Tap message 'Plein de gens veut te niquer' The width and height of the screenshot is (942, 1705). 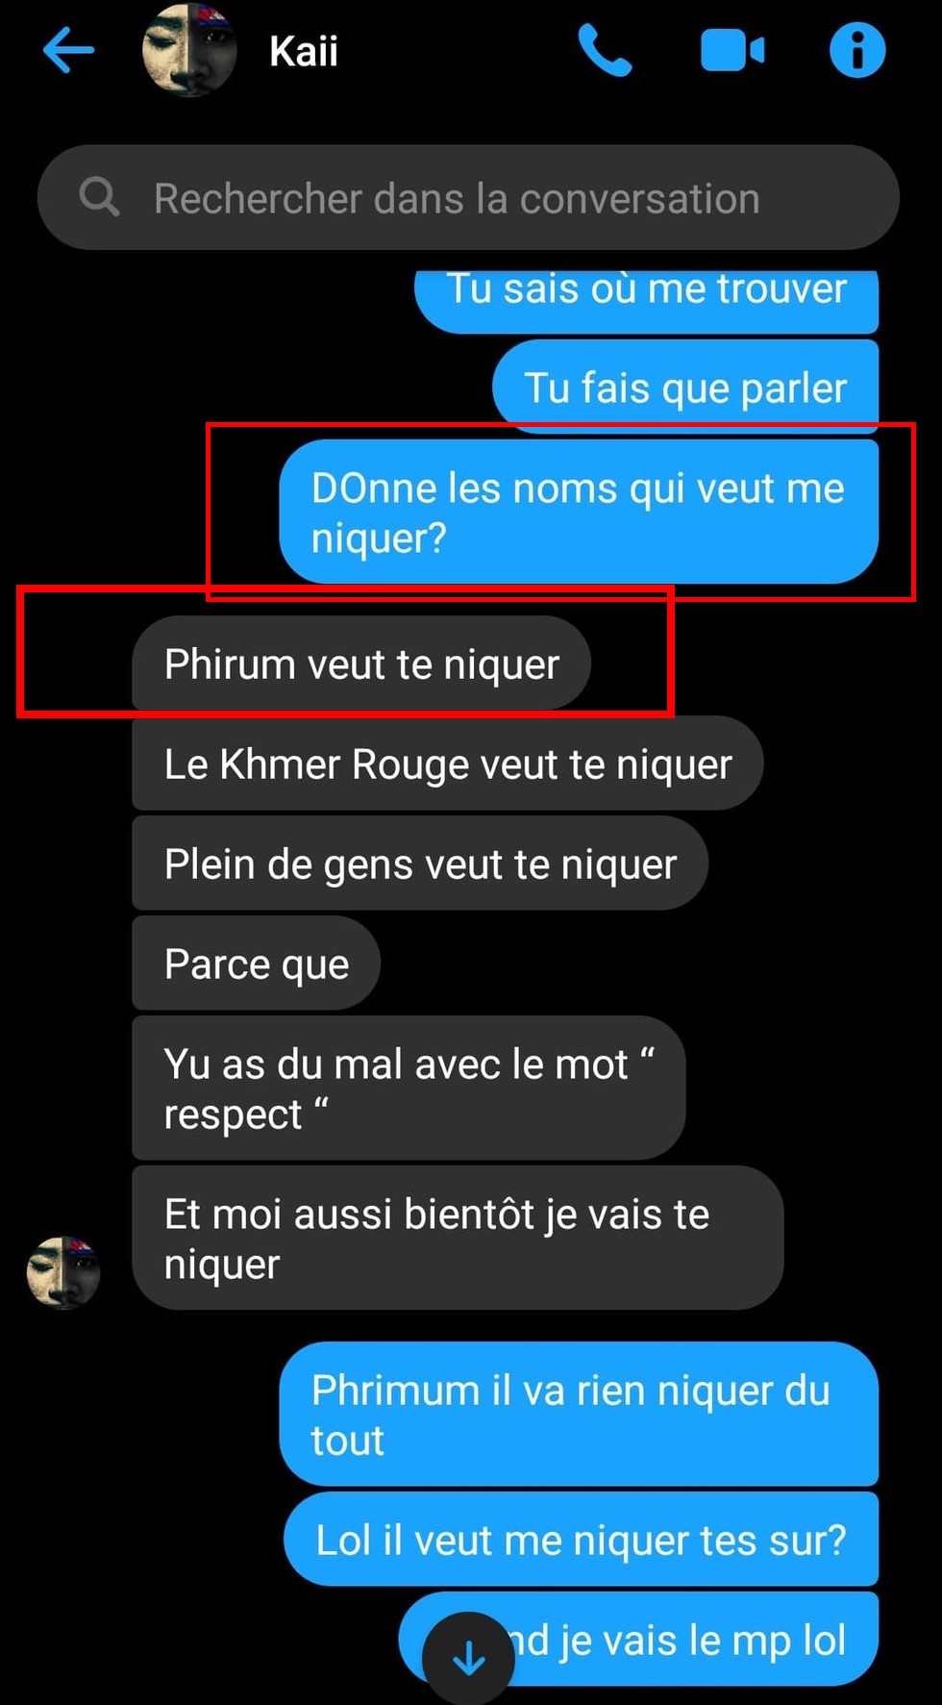(x=420, y=864)
